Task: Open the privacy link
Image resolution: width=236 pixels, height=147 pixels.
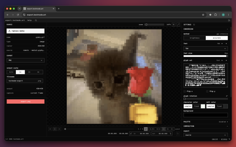Action: pyautogui.click(x=224, y=139)
